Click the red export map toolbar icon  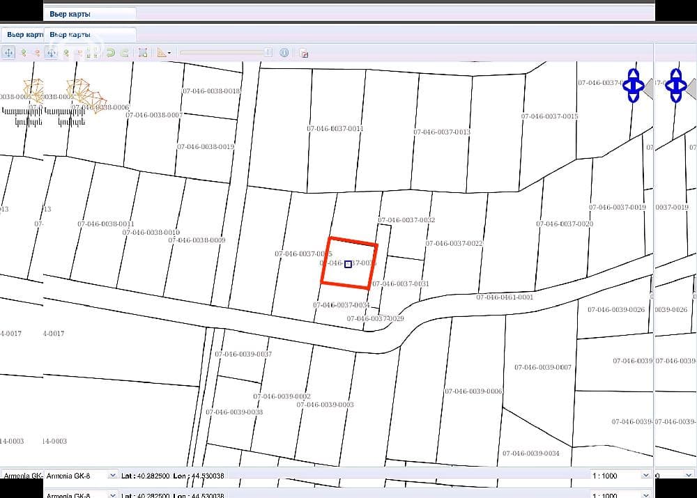coord(304,54)
